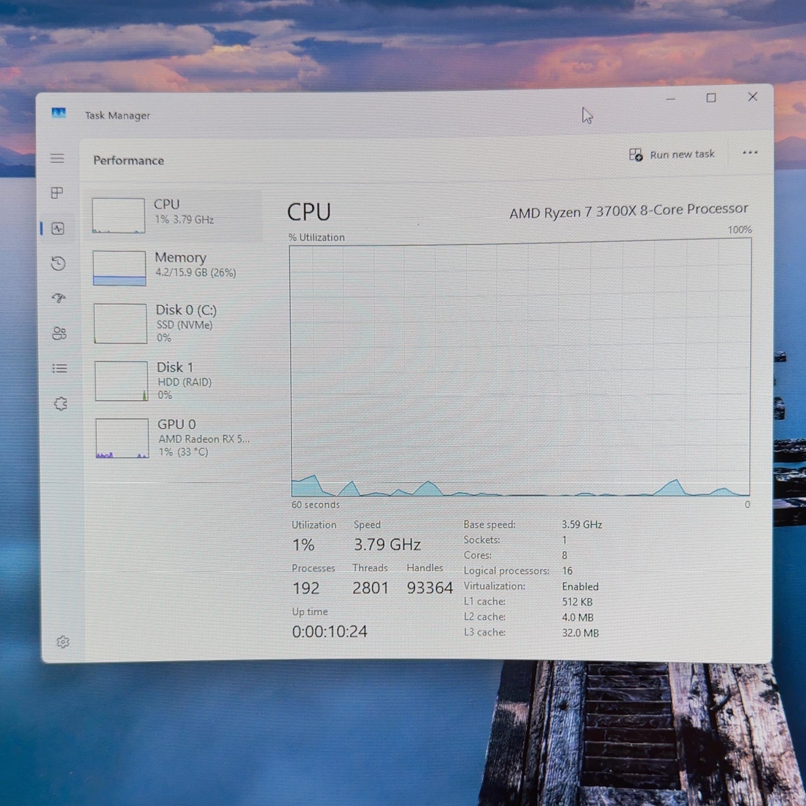Click the GPU 0 mini graph thumbnail
806x806 pixels.
click(x=123, y=438)
